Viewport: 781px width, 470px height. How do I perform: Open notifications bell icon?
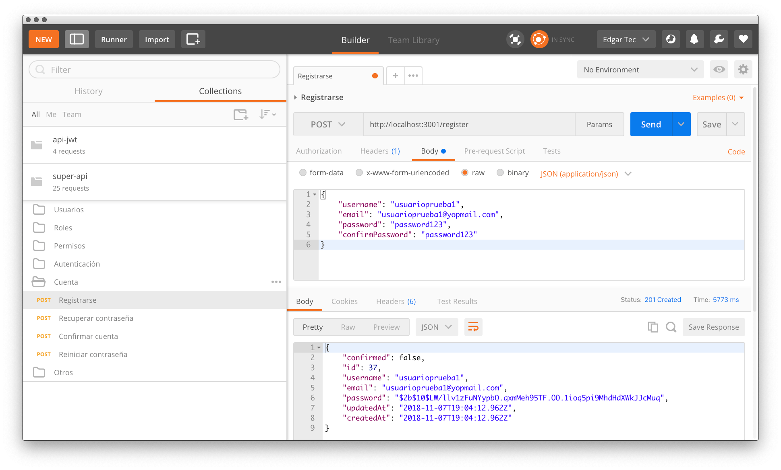point(694,39)
